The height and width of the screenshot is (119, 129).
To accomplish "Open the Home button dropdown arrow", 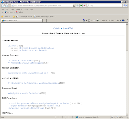I will [x=86, y=20].
